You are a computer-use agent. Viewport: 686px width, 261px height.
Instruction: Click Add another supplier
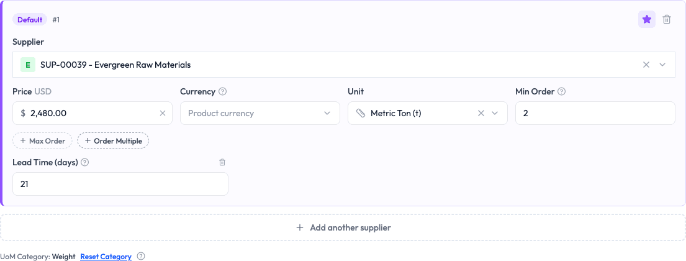(343, 227)
